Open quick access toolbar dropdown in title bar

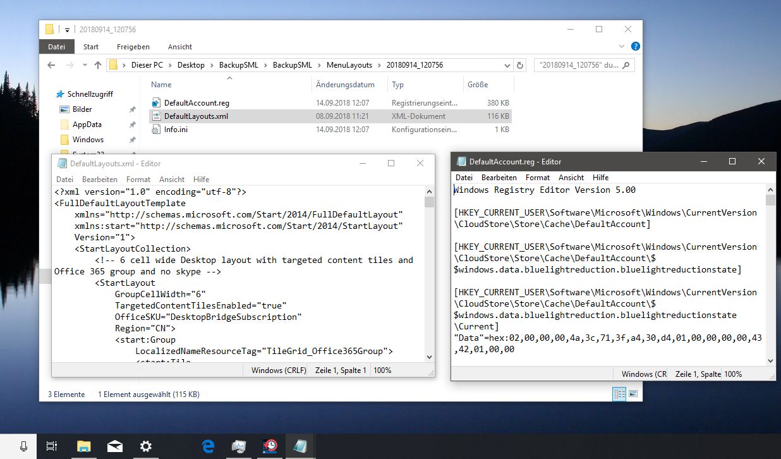(68, 30)
